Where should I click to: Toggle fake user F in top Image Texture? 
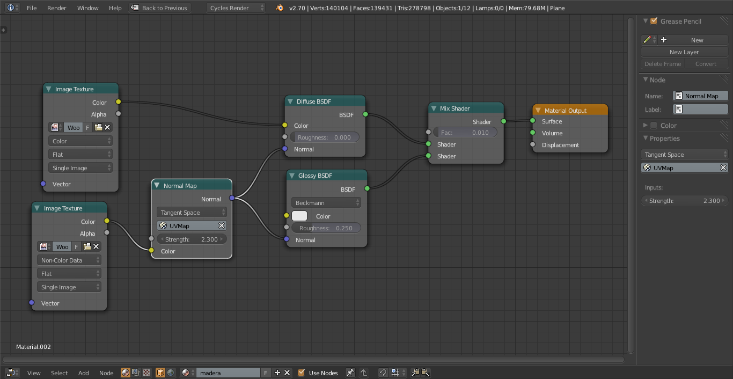pos(88,127)
